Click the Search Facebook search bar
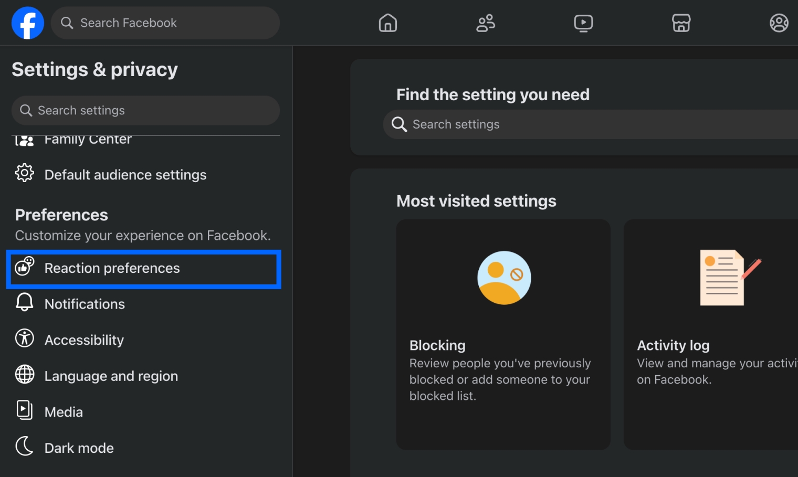The width and height of the screenshot is (798, 477). tap(165, 23)
